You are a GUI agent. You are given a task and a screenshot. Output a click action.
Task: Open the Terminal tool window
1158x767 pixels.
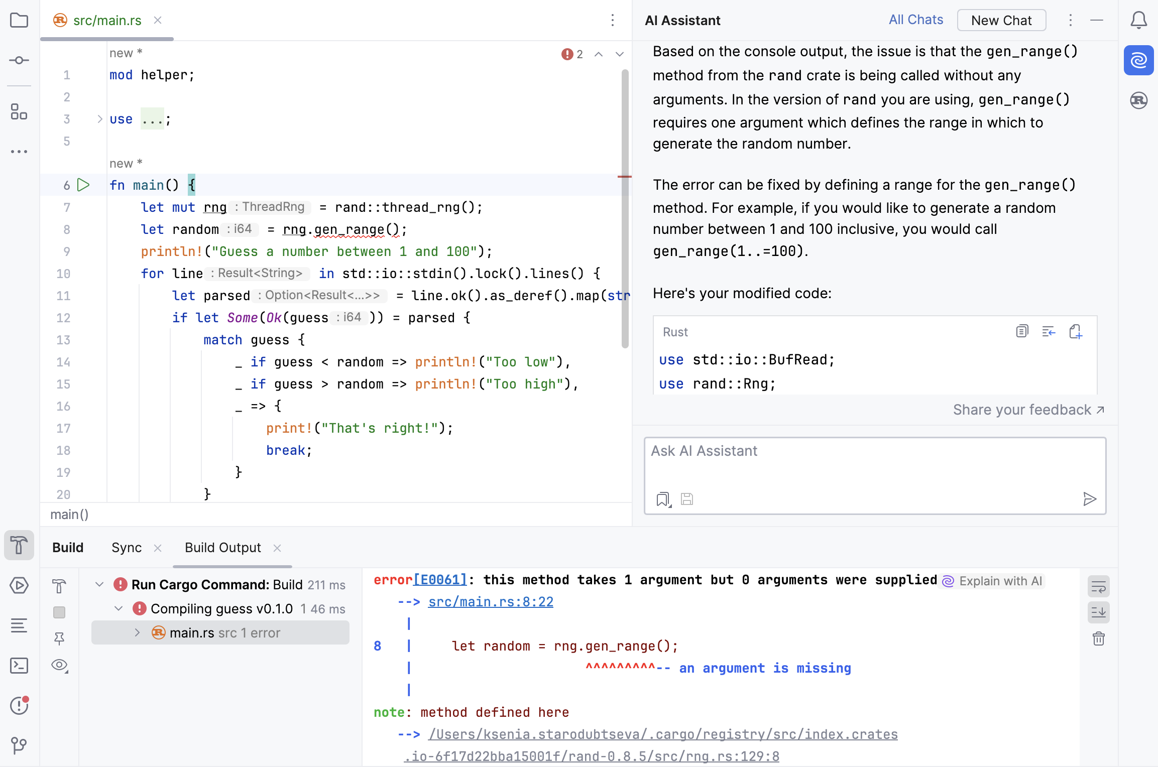[x=19, y=666]
